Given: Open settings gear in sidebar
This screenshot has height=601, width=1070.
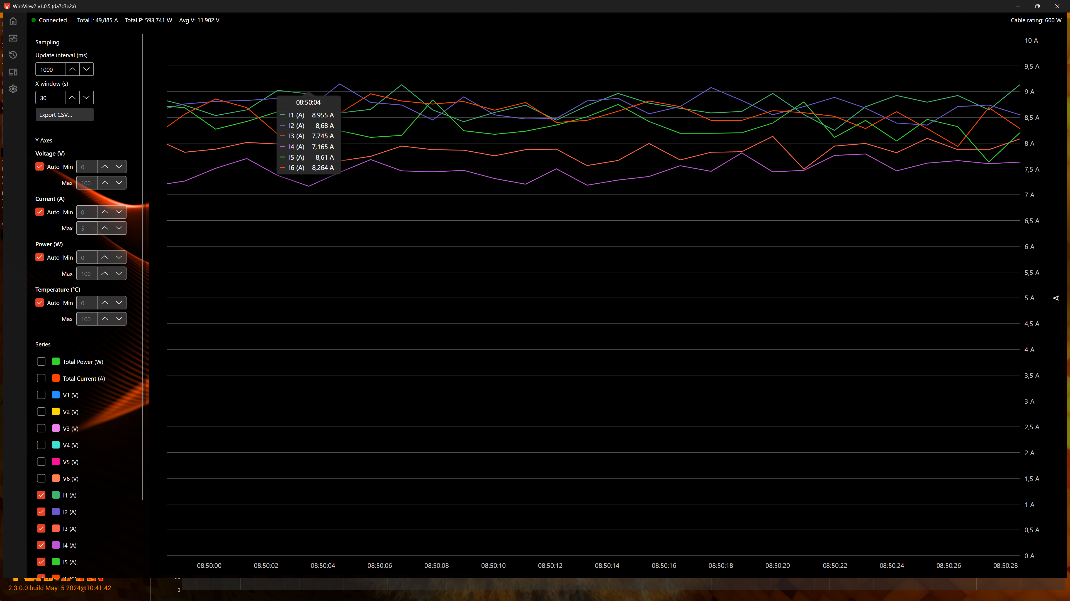Looking at the screenshot, I should coord(13,89).
